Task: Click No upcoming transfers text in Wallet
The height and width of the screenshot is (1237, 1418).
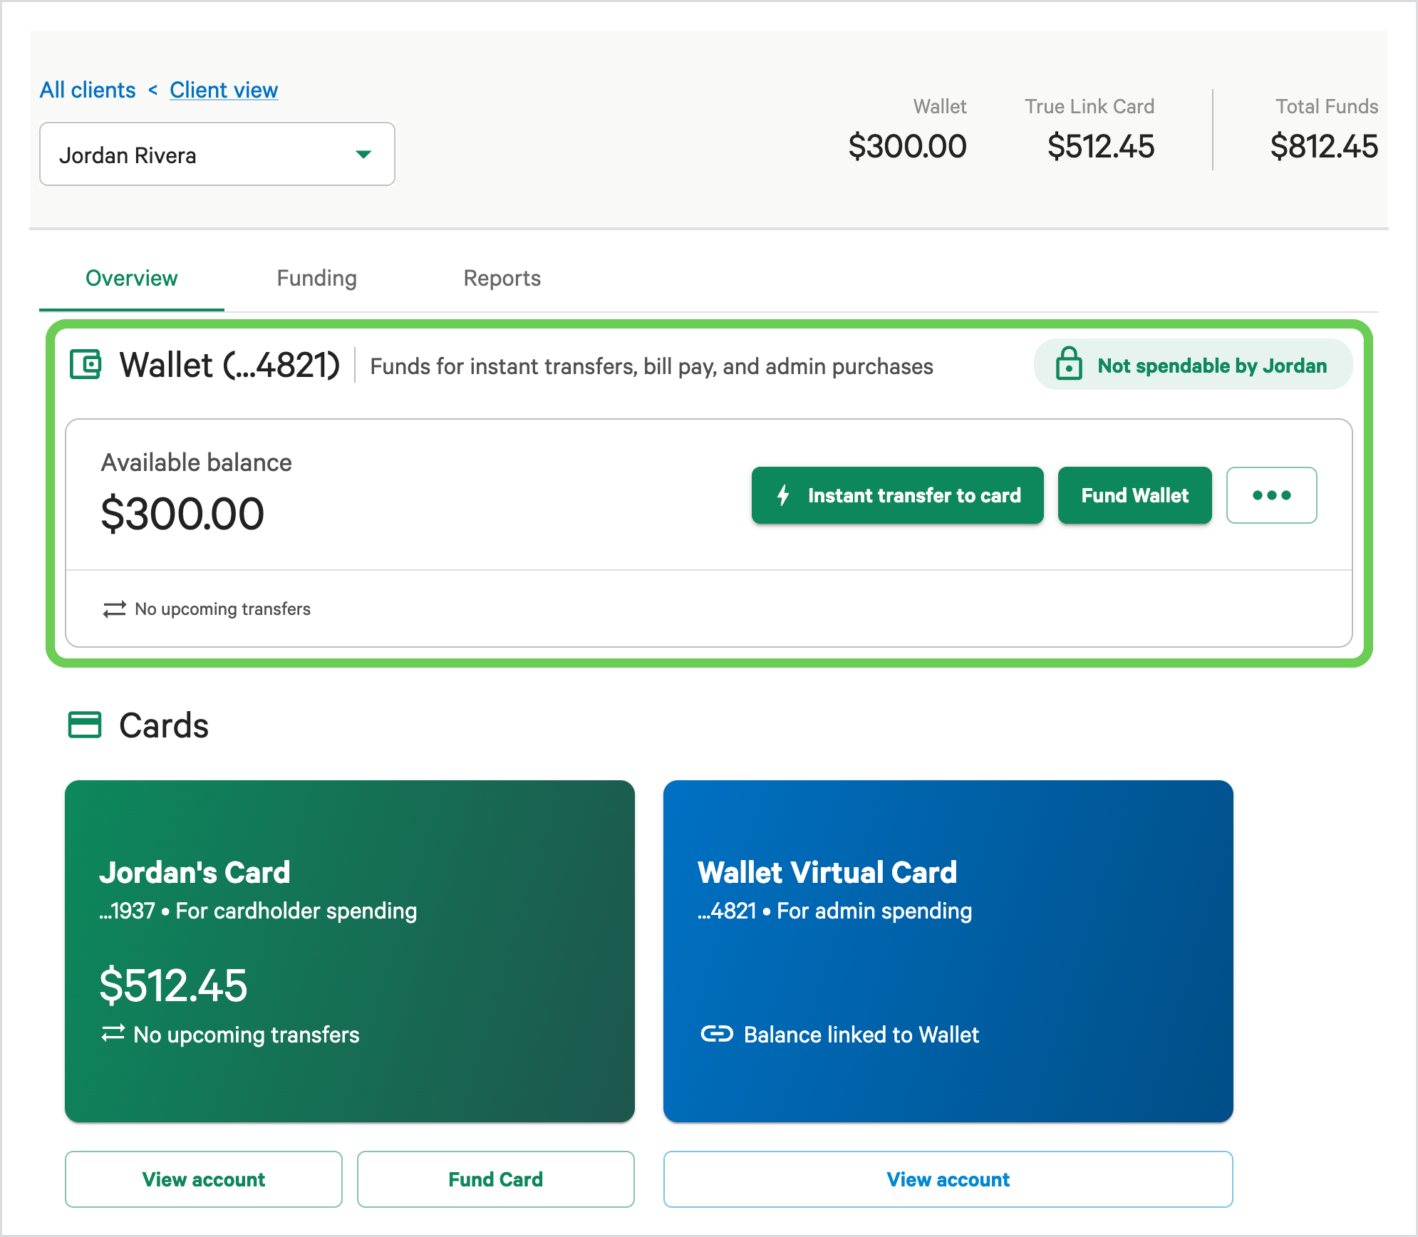Action: (x=222, y=609)
